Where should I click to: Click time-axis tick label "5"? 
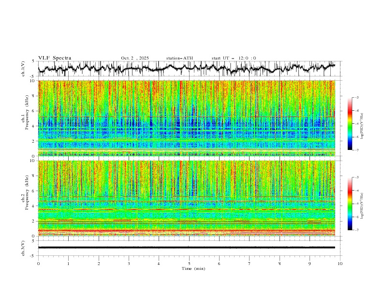coord(189,264)
